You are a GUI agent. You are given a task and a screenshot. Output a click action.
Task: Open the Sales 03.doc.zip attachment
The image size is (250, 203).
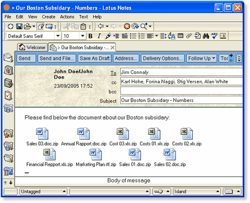[x=42, y=137]
